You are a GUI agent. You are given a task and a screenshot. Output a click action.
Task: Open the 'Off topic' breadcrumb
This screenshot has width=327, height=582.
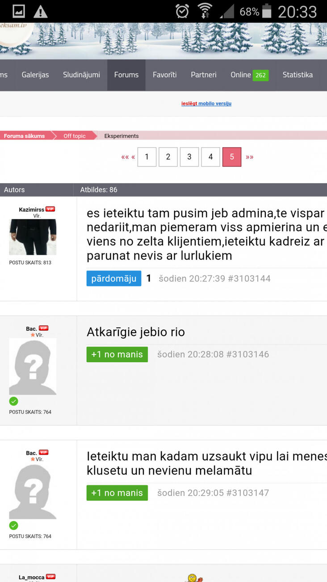(74, 136)
